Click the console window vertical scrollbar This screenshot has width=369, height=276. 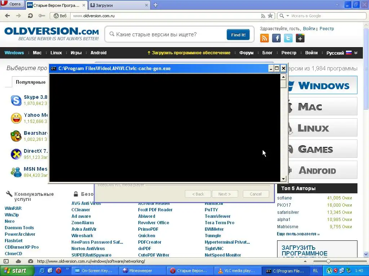(x=283, y=128)
